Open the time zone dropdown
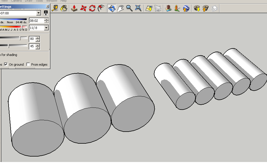 point(39,13)
